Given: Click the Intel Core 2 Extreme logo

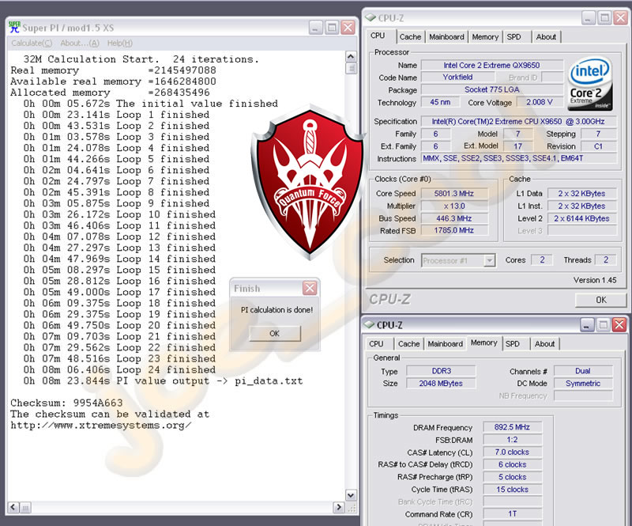Looking at the screenshot, I should click(589, 84).
